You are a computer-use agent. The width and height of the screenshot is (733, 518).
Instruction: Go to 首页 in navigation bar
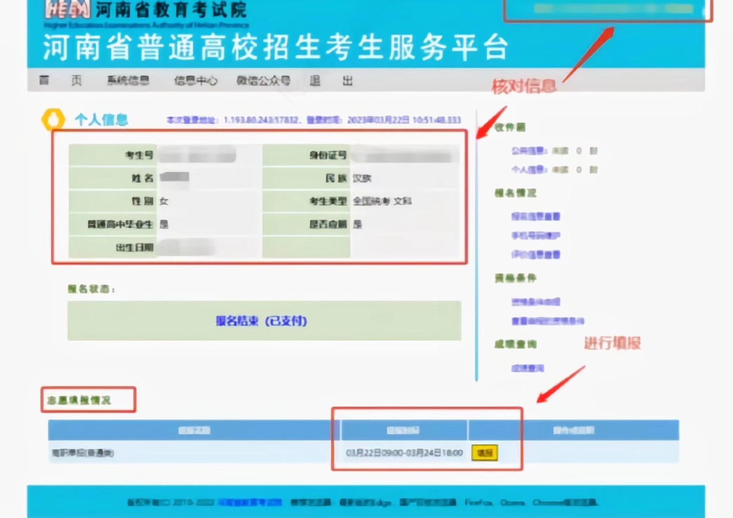60,81
